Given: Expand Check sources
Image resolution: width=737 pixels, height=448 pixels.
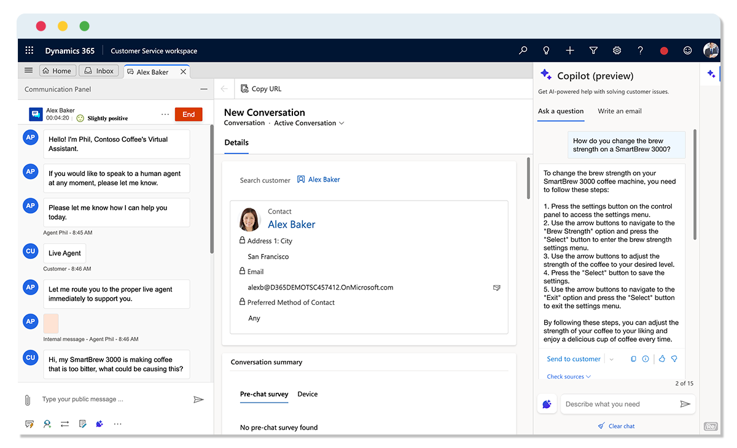Looking at the screenshot, I should (569, 377).
